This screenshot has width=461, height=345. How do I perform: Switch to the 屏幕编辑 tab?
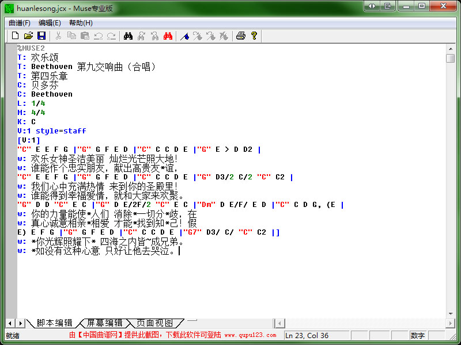click(x=104, y=323)
